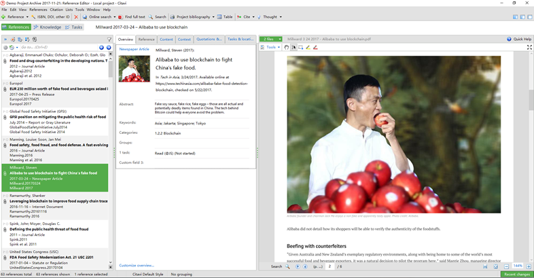This screenshot has height=278, width=534.
Task: Switch to Knowledge organizer view
Action: [47, 27]
